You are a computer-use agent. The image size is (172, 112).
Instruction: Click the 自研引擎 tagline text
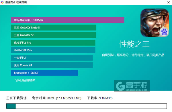coord(133,55)
